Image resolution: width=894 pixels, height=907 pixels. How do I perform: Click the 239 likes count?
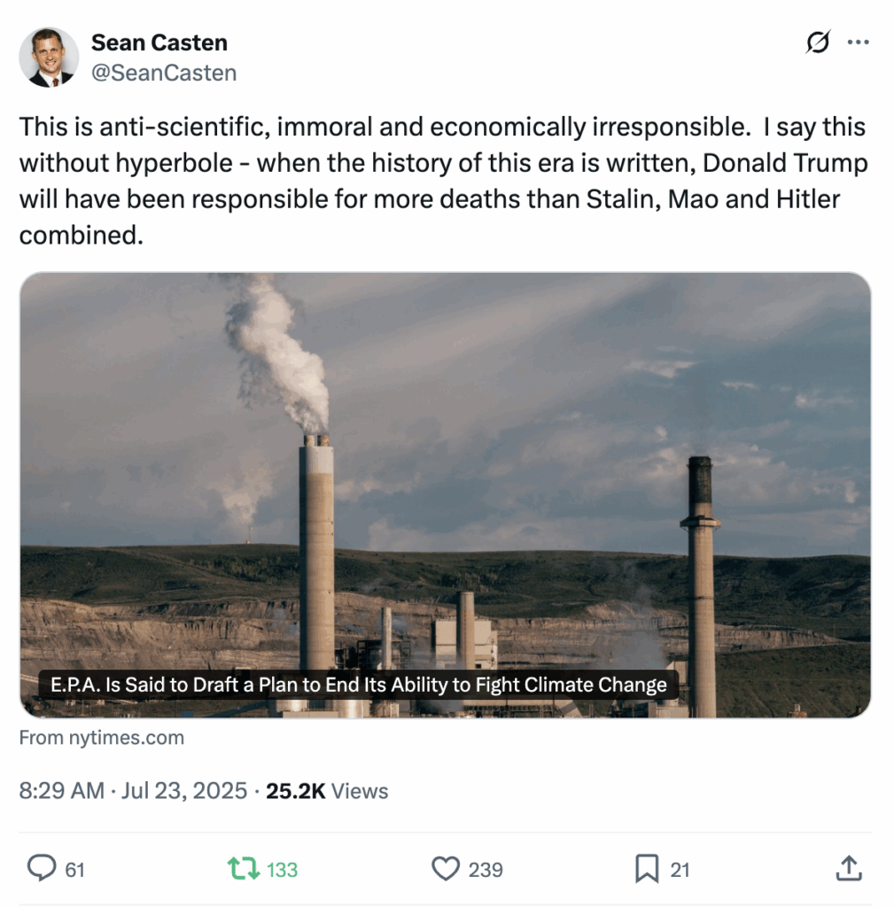[486, 870]
